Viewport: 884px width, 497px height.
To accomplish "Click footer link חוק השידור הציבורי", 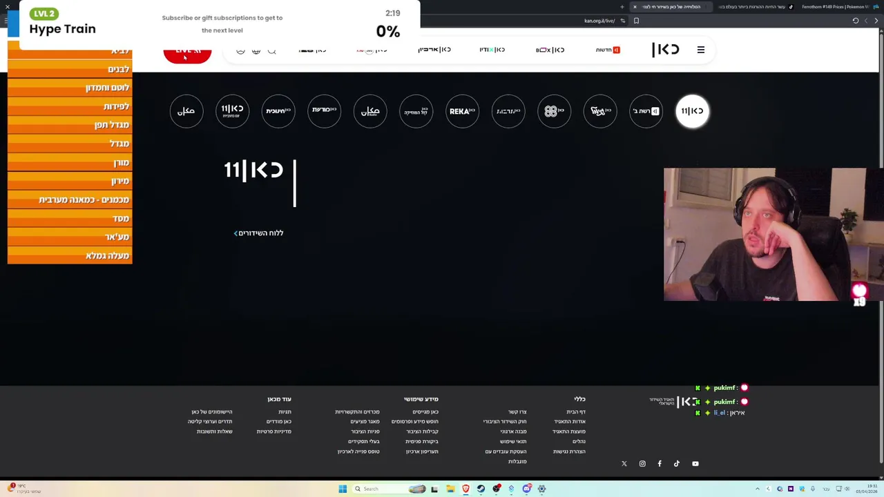I will 505,422.
